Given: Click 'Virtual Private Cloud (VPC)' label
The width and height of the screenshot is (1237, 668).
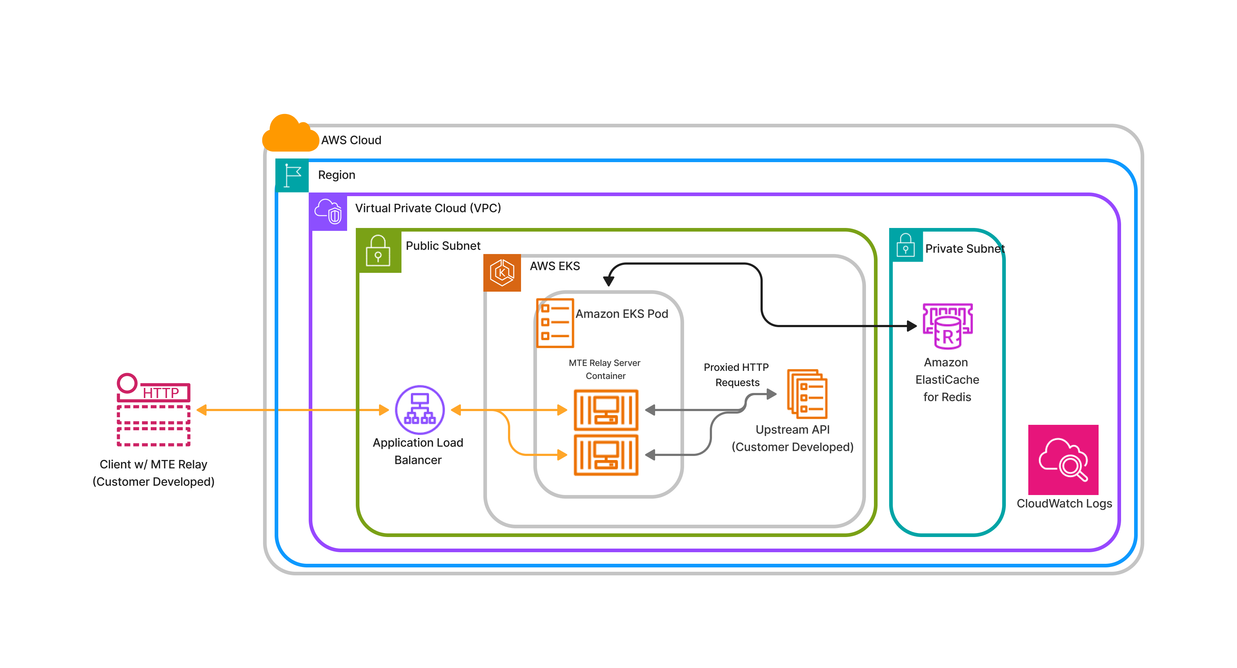Looking at the screenshot, I should [x=428, y=208].
